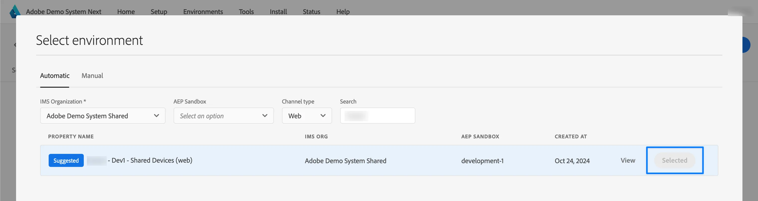758x201 pixels.
Task: Open the Channel type Web dropdown
Action: (x=307, y=116)
